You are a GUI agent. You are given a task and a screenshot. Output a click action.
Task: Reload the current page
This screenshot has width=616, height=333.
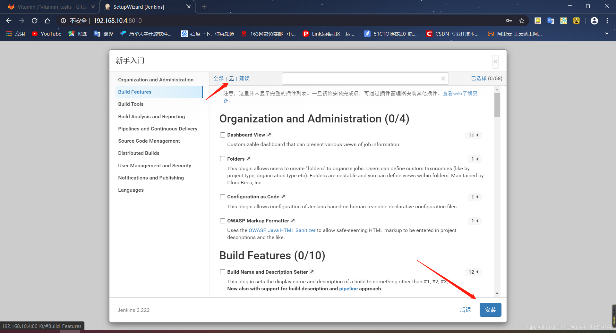pos(35,21)
